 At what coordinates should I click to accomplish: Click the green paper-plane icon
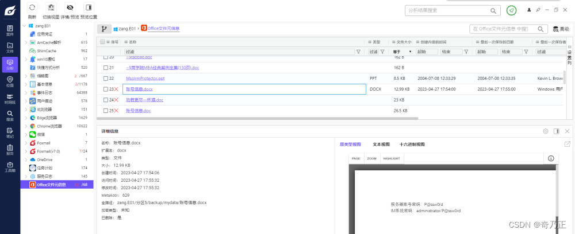pyautogui.click(x=511, y=10)
